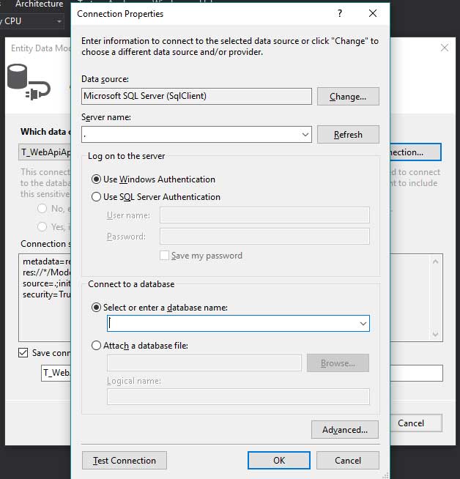Expand the Server name dropdown

[305, 135]
